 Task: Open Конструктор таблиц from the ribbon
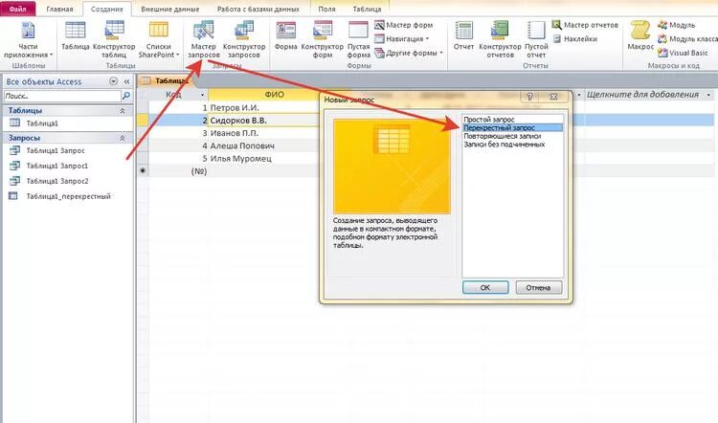coord(114,40)
